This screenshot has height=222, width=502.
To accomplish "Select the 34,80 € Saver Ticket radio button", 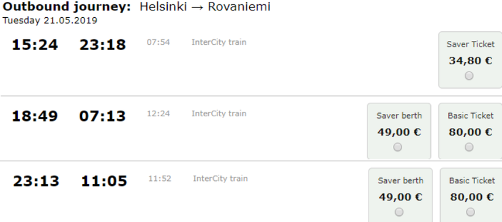I will pyautogui.click(x=469, y=76).
